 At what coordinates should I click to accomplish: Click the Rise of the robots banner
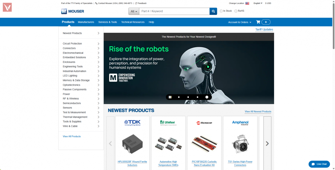[189, 72]
